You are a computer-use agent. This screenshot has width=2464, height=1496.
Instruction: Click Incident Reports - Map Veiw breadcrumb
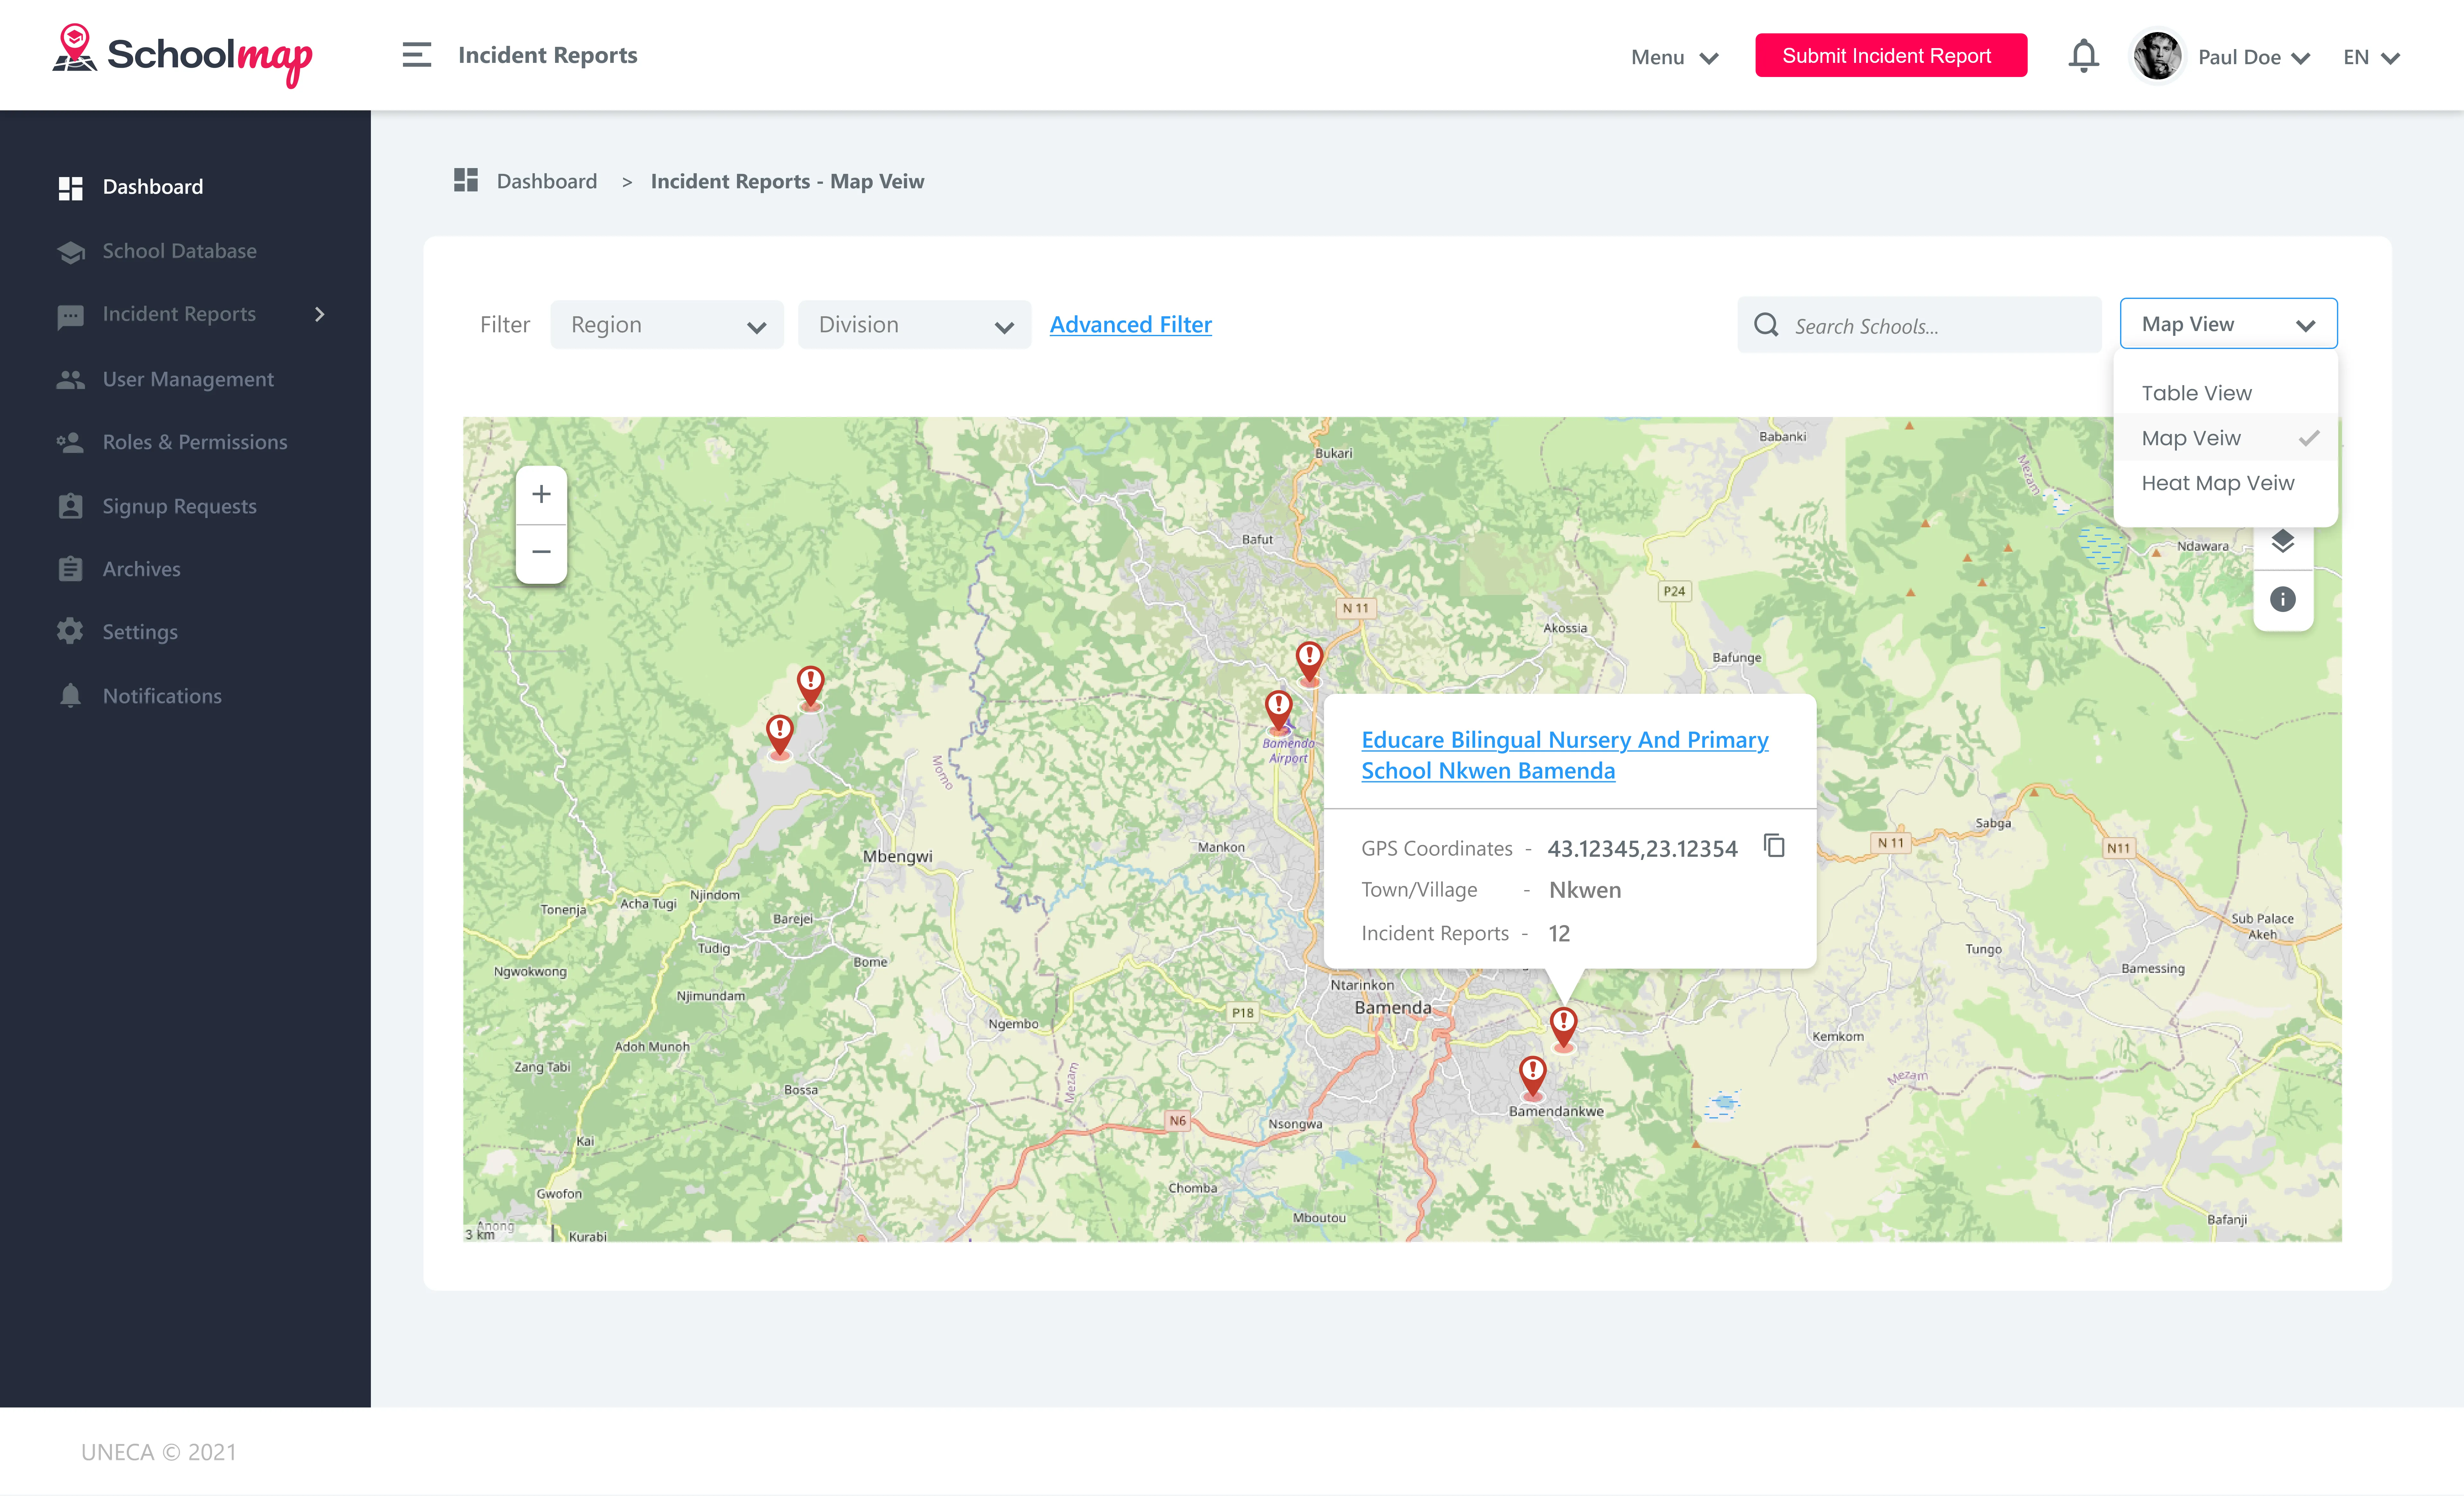(x=787, y=181)
